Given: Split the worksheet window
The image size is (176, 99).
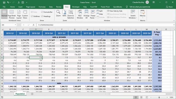Looking at the screenshot, I should tap(100, 11).
